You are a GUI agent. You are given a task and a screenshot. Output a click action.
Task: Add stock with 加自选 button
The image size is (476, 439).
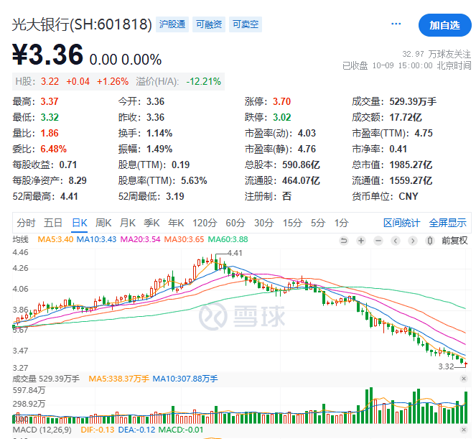444,25
